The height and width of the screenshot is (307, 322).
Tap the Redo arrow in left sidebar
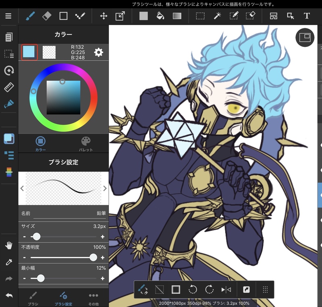(9, 279)
